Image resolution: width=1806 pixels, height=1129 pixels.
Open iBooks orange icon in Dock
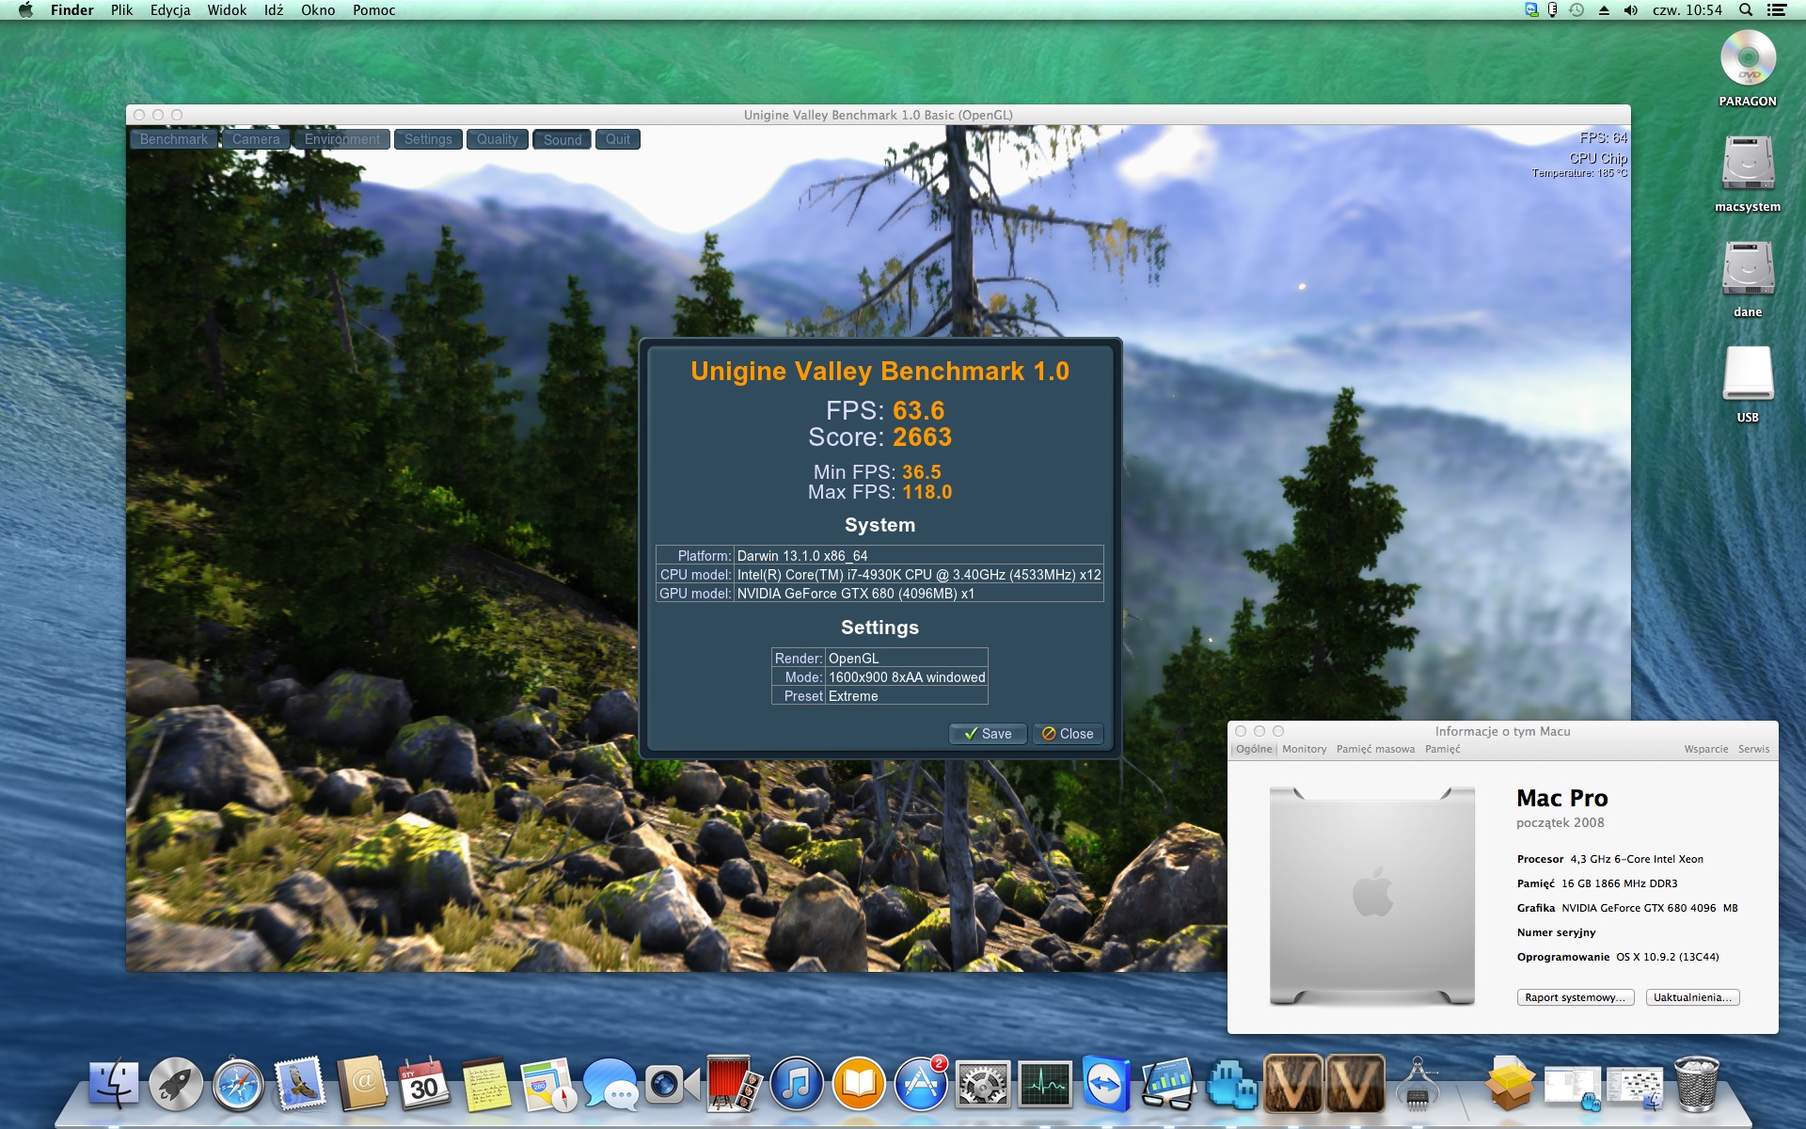[859, 1085]
